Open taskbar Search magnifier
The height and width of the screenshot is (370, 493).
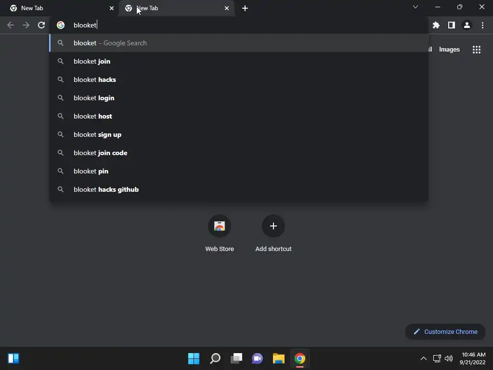pyautogui.click(x=215, y=358)
